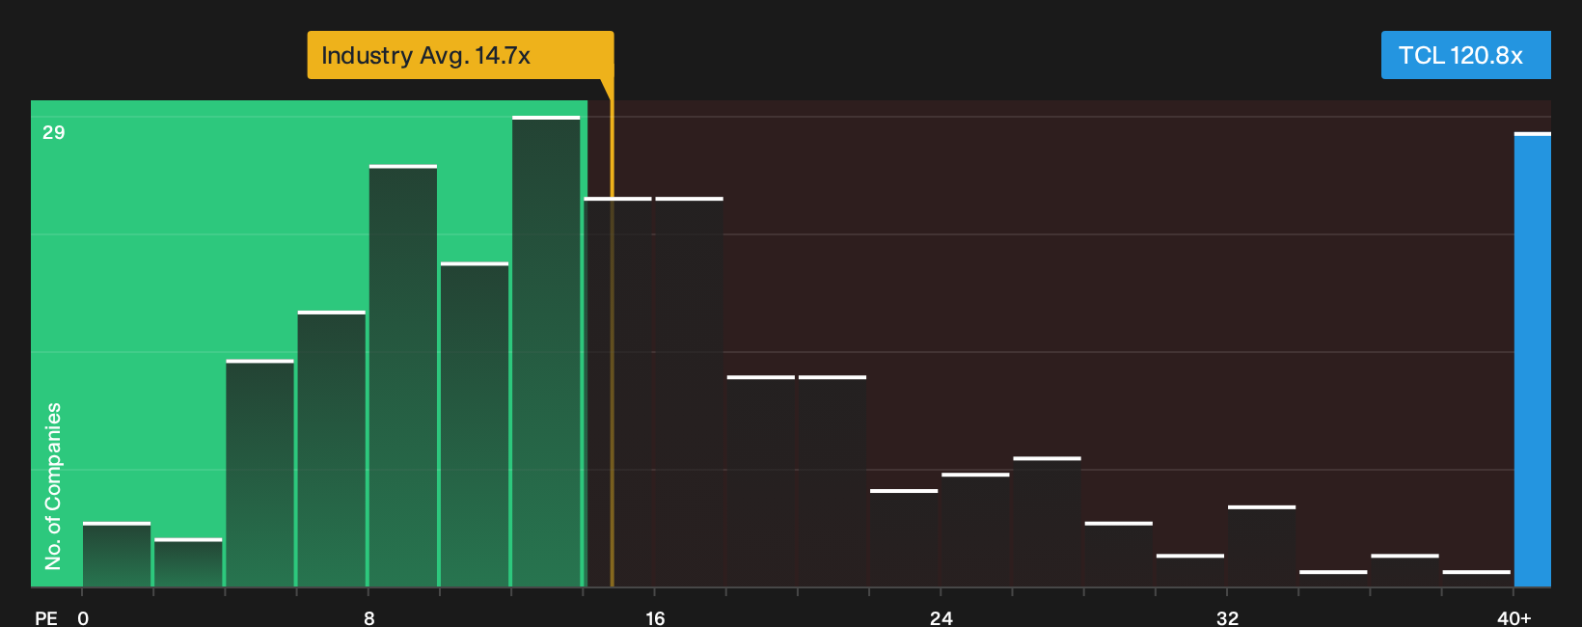1582x627 pixels.
Task: Select the 8 tick label on the PE axis
Action: pos(369,618)
